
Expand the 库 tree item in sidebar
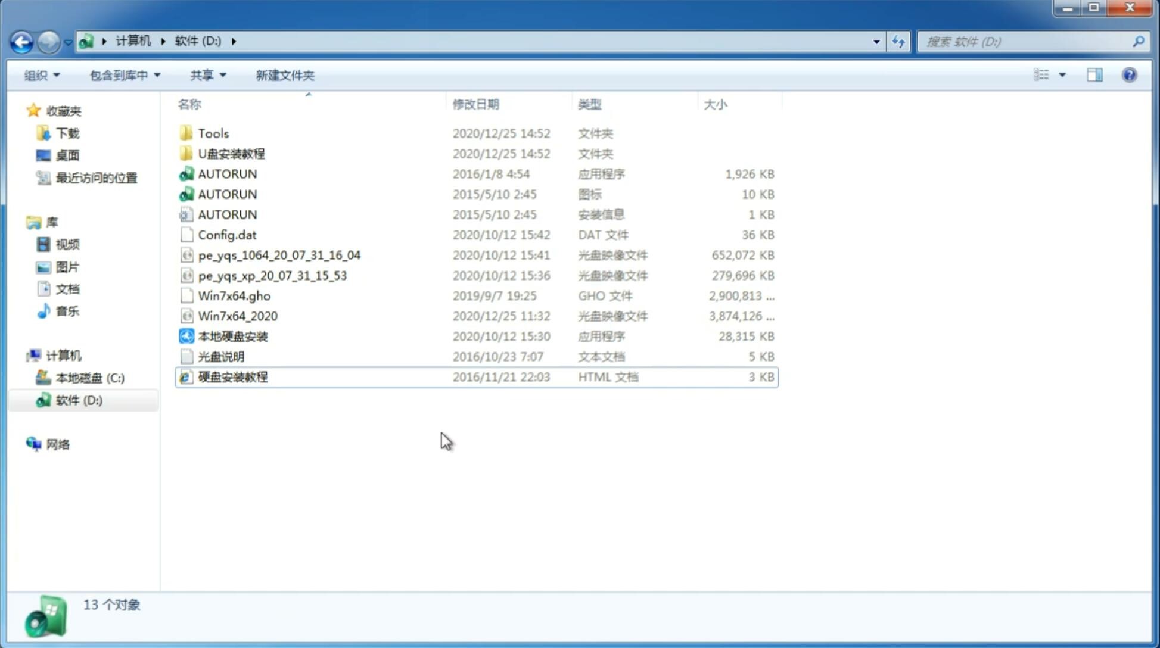point(21,222)
